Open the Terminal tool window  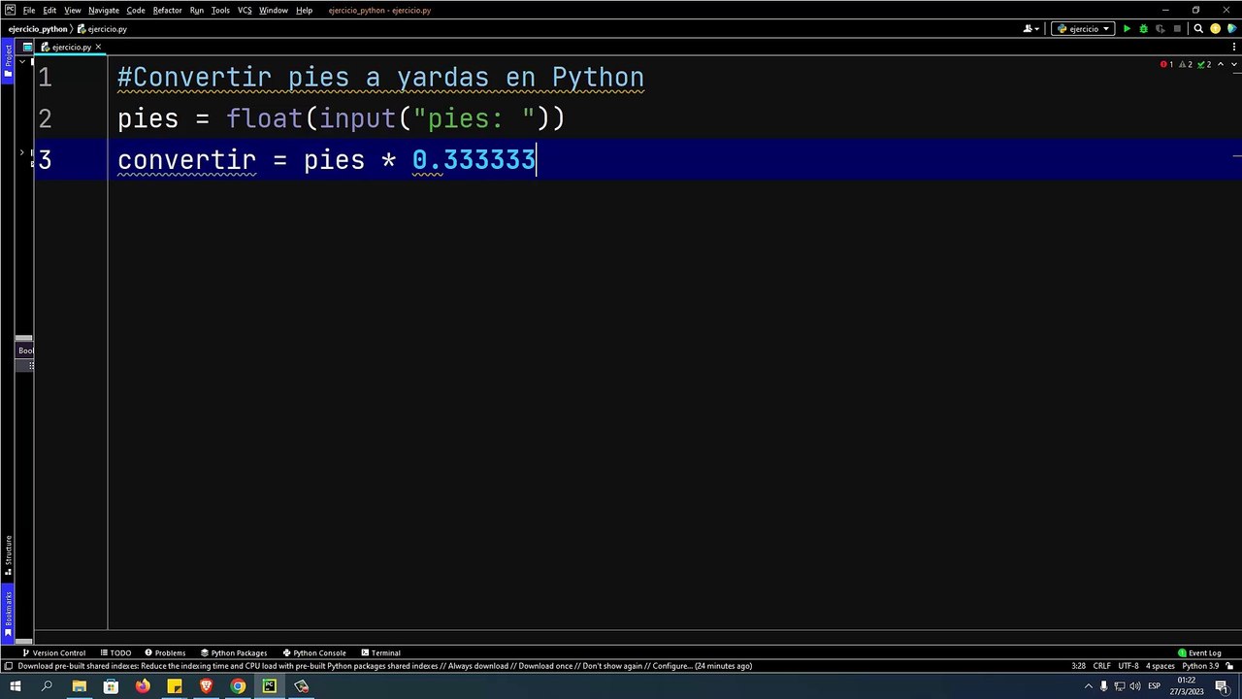(x=379, y=653)
